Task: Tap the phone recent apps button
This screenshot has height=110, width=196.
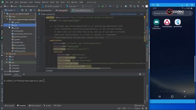Action: [160, 97]
